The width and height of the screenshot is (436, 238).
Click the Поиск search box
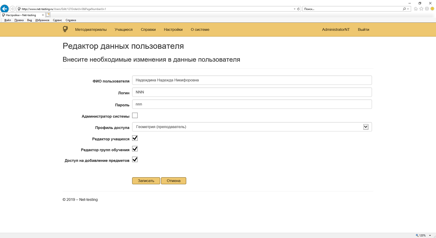coord(352,9)
